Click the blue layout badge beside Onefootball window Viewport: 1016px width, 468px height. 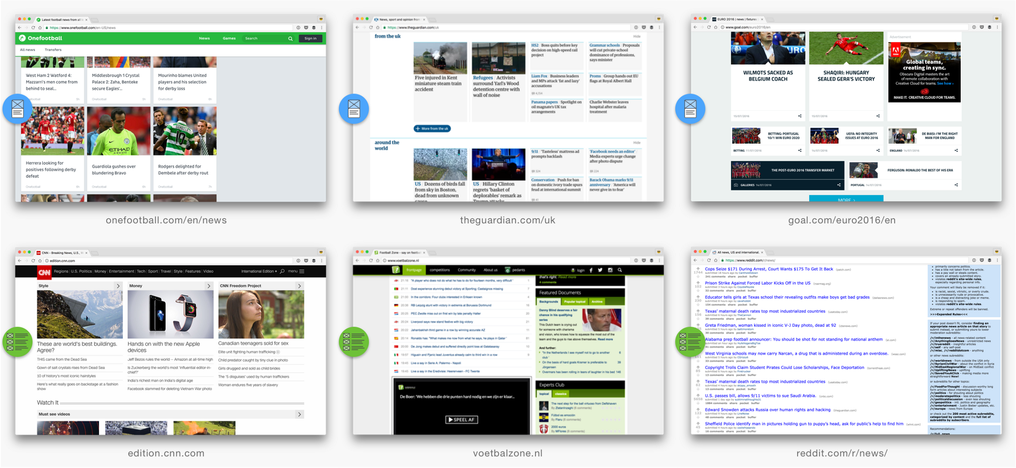tap(17, 109)
